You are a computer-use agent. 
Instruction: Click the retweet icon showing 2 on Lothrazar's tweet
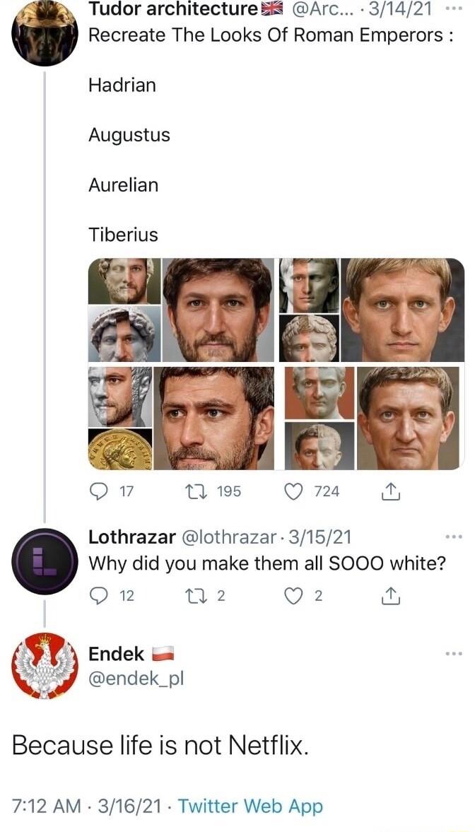[x=197, y=595]
